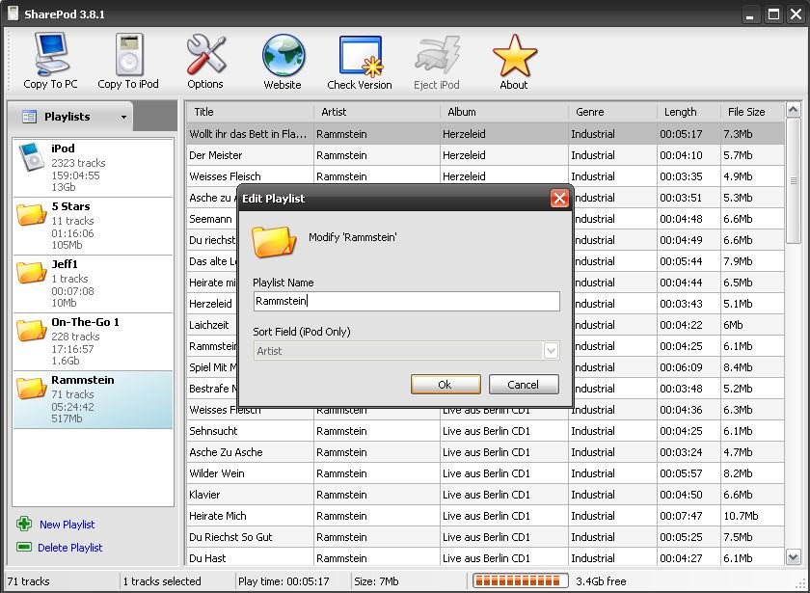Sort tracks by the Artist column
Image resolution: width=810 pixels, height=593 pixels.
pos(377,112)
